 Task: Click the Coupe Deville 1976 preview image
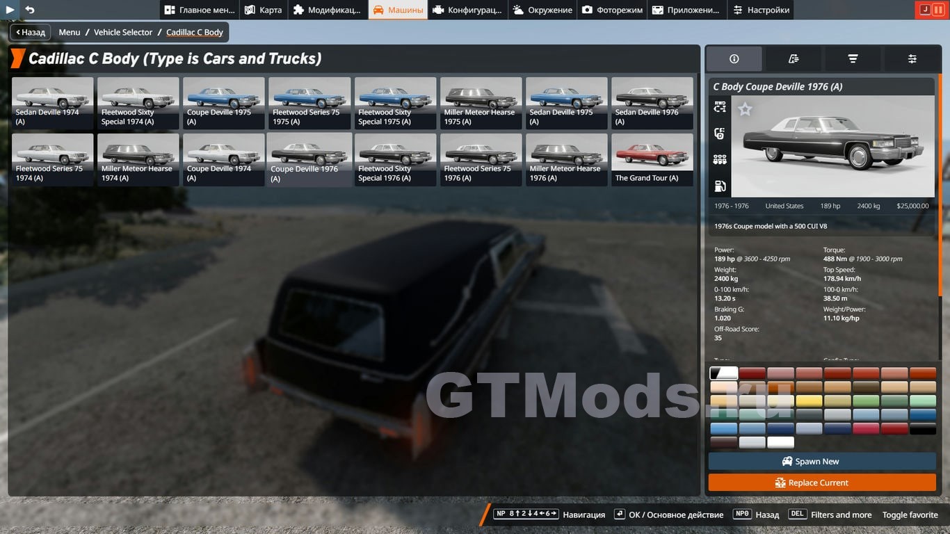click(832, 146)
